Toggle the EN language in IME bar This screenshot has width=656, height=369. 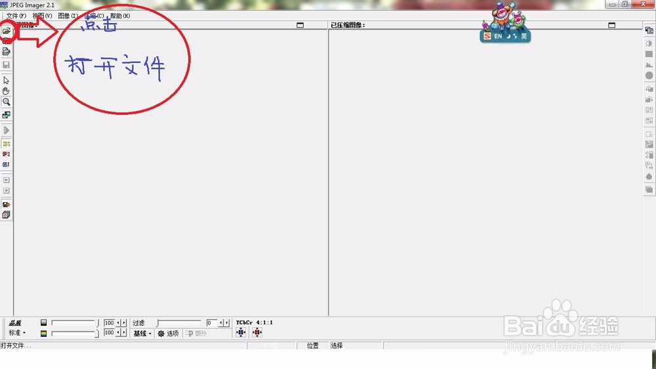(x=498, y=36)
